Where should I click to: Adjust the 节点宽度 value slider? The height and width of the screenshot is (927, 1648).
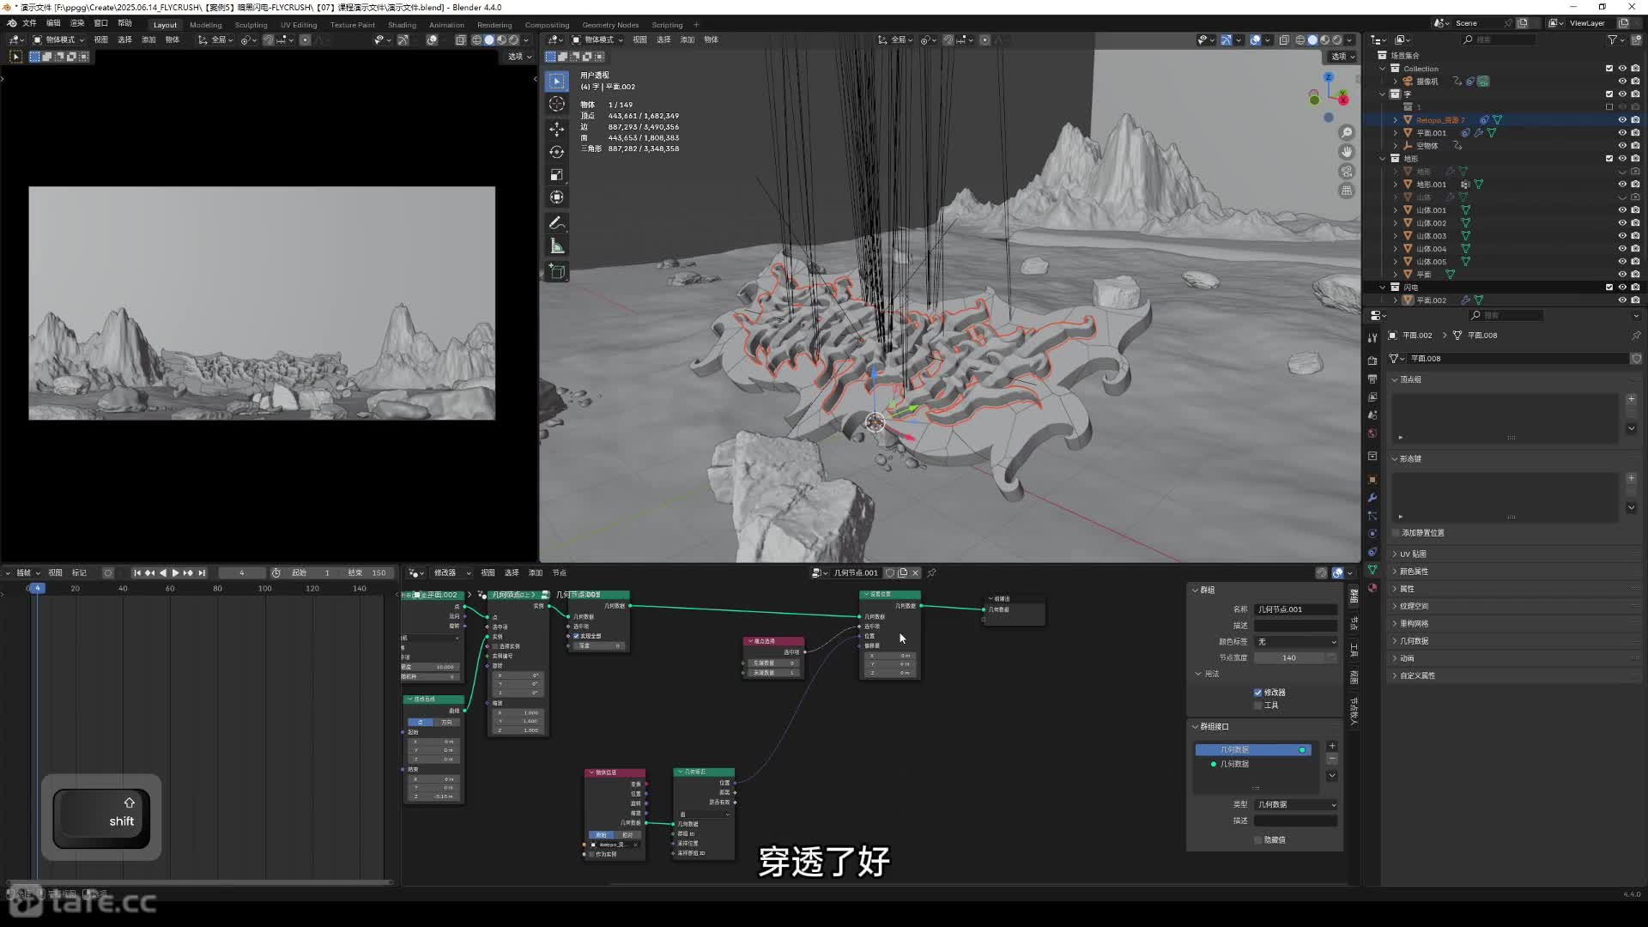pos(1296,658)
